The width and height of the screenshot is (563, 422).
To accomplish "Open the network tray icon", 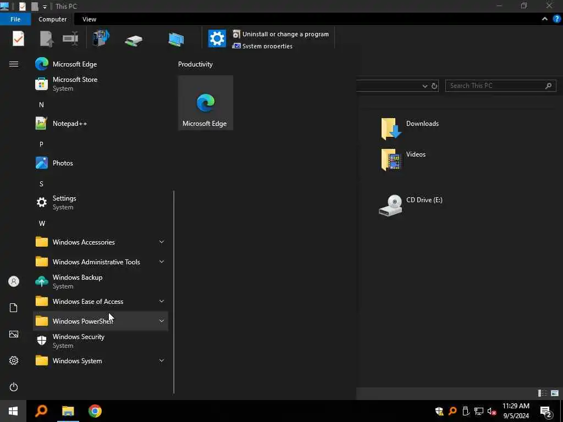I will (x=479, y=411).
